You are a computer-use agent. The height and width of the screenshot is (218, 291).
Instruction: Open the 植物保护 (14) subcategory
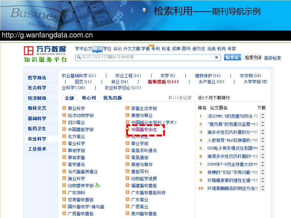207,76
